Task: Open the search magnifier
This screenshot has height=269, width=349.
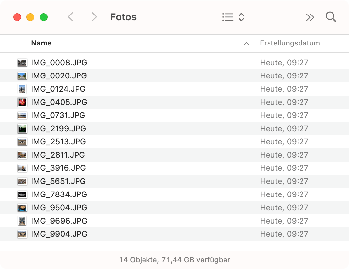Action: click(331, 17)
